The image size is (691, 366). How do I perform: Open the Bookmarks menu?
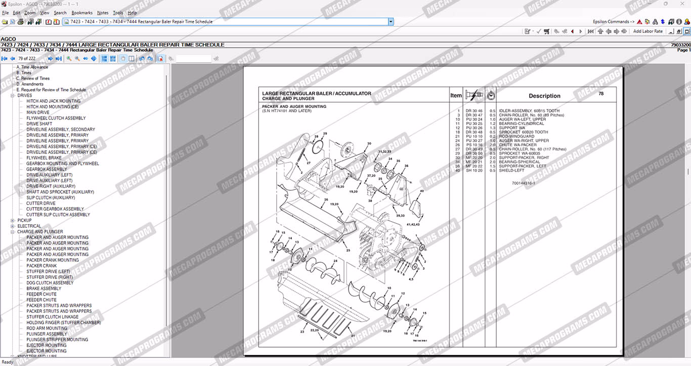[81, 13]
